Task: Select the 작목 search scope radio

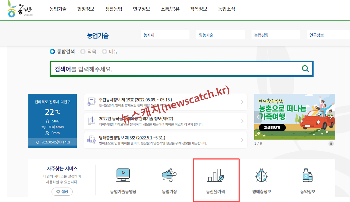Action: pos(83,51)
